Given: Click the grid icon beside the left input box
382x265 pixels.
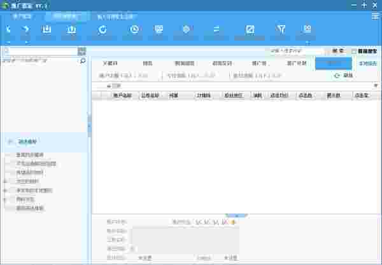Looking at the screenshot, I should click(82, 51).
